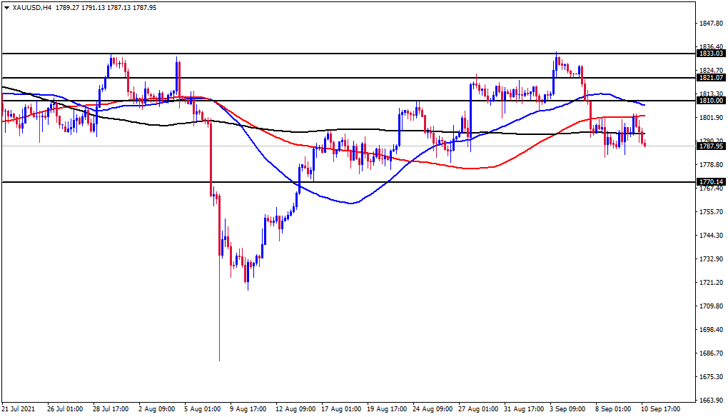
Task: Click the XAUUSD,H4 chart title text
Action: click(x=31, y=7)
